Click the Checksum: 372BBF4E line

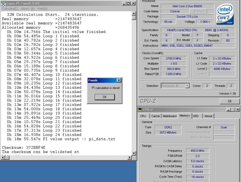pos(24,148)
